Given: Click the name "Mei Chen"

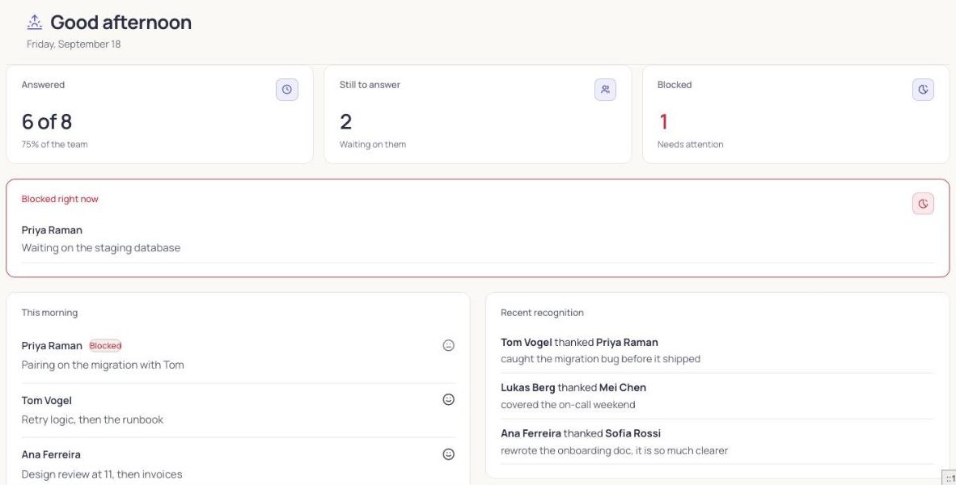Looking at the screenshot, I should coord(623,387).
